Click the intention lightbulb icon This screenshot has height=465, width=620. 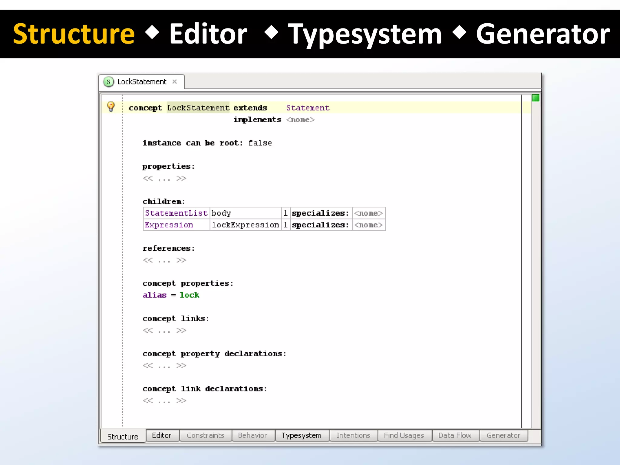[111, 107]
